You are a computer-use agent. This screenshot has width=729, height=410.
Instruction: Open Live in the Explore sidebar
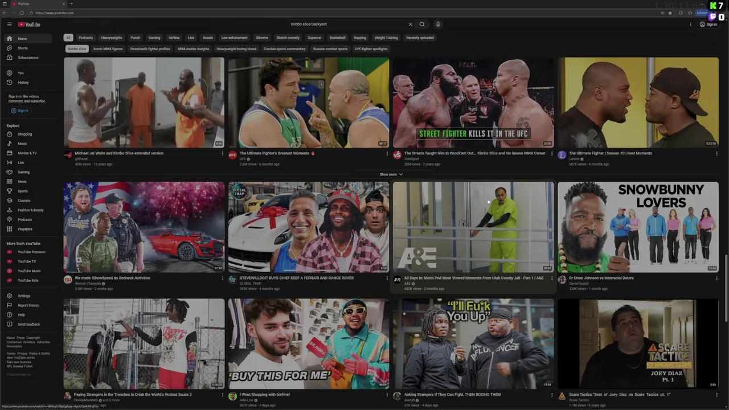pos(29,163)
